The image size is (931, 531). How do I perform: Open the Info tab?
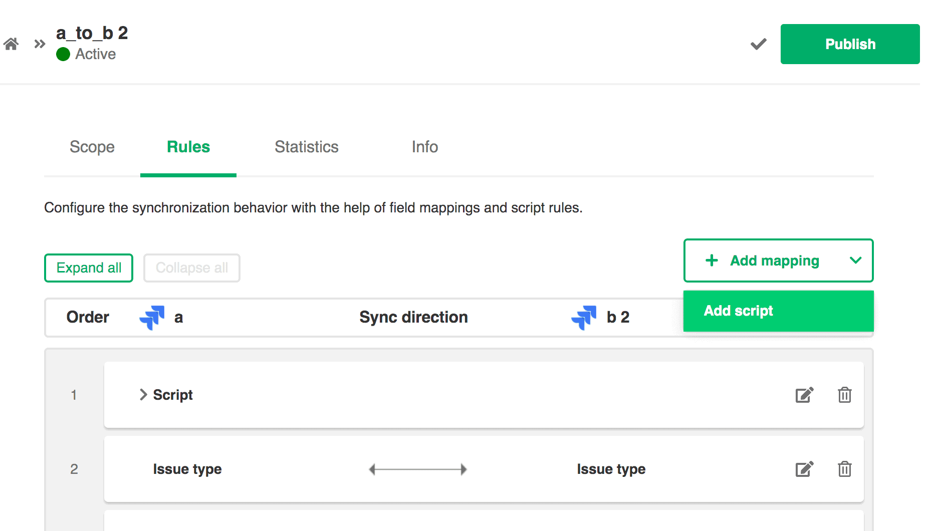tap(425, 147)
